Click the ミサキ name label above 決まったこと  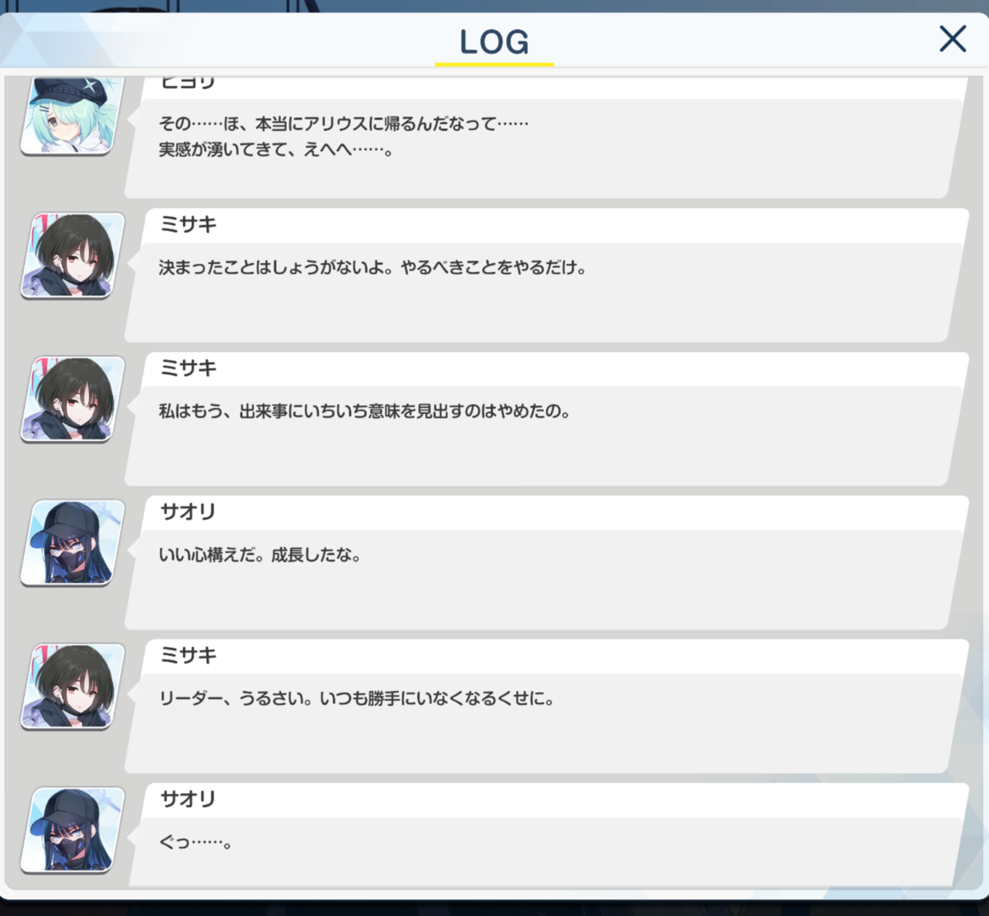(x=188, y=224)
